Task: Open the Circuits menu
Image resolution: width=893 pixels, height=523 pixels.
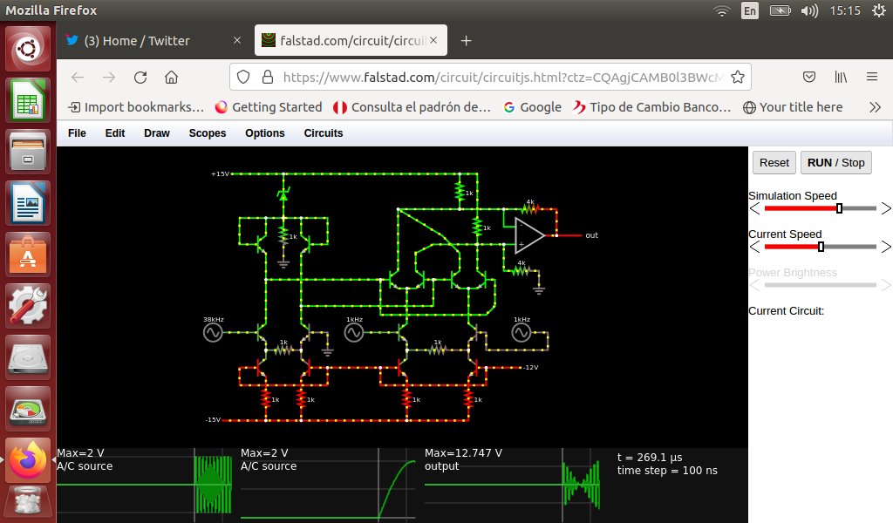Action: 324,133
